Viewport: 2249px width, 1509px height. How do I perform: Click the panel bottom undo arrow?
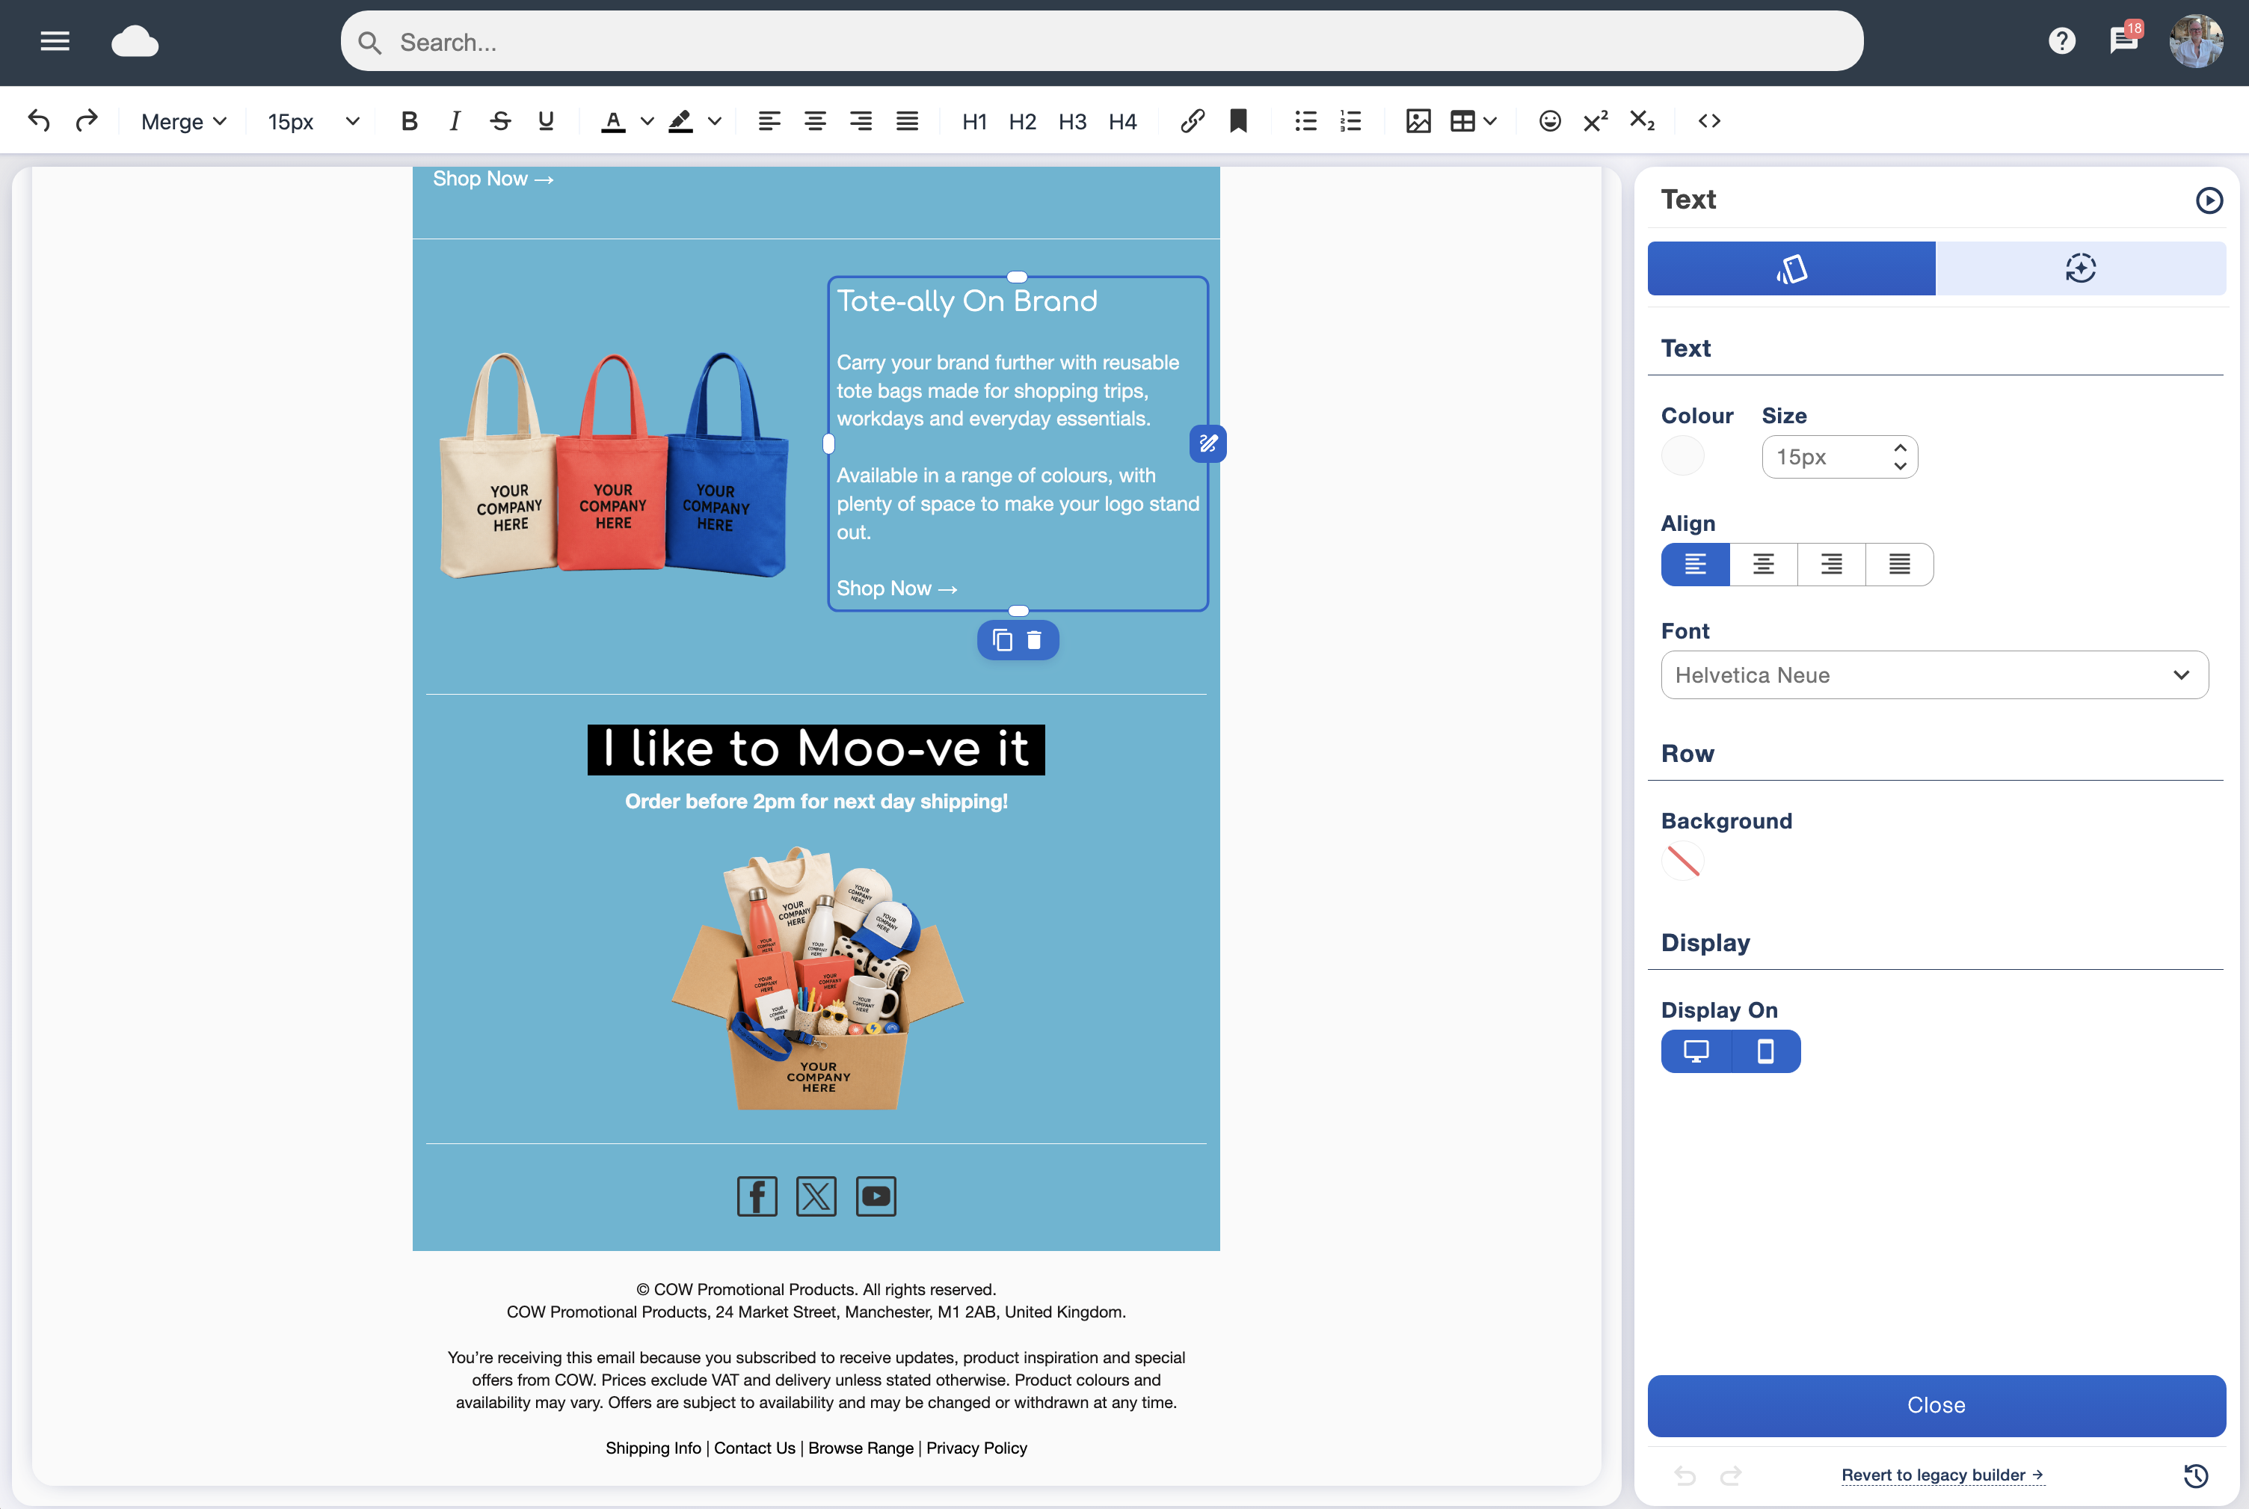tap(1684, 1475)
